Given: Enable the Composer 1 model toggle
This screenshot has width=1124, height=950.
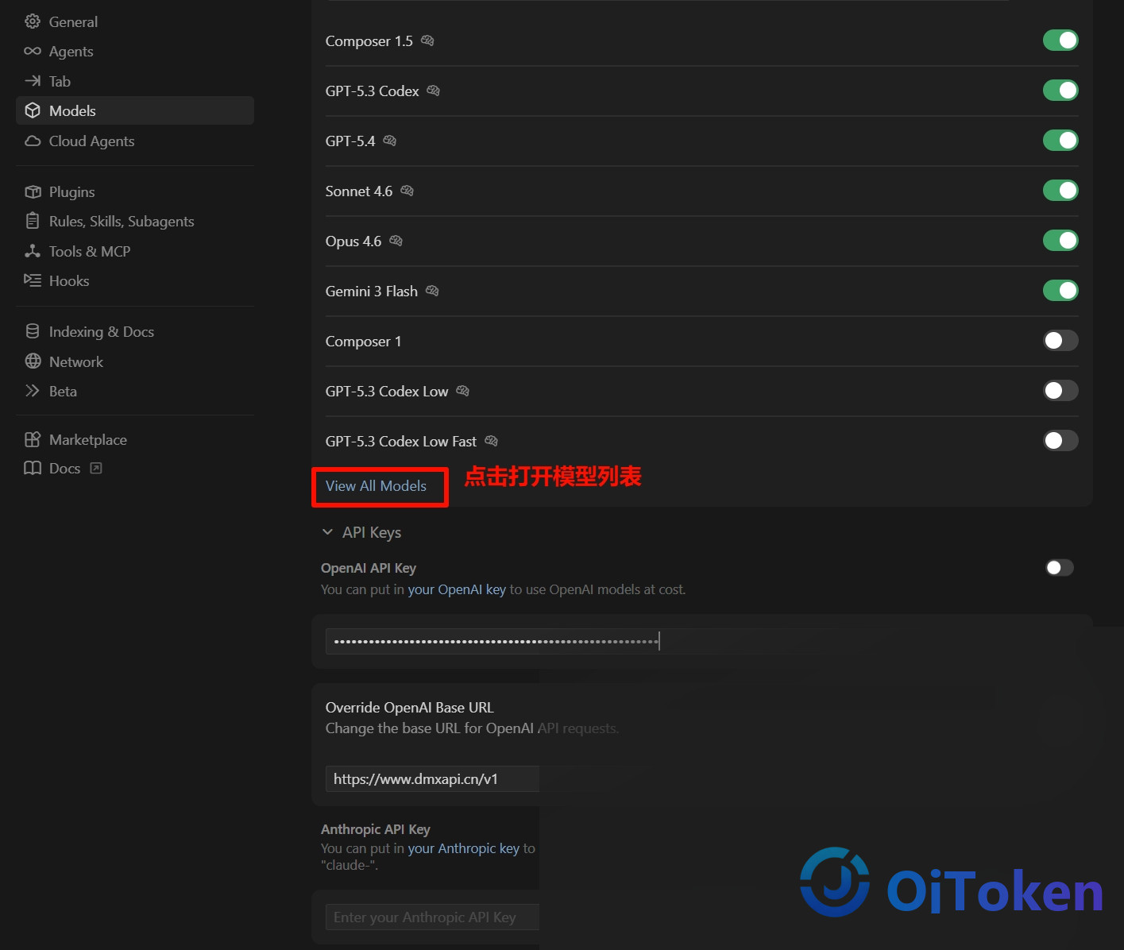Looking at the screenshot, I should click(x=1060, y=341).
